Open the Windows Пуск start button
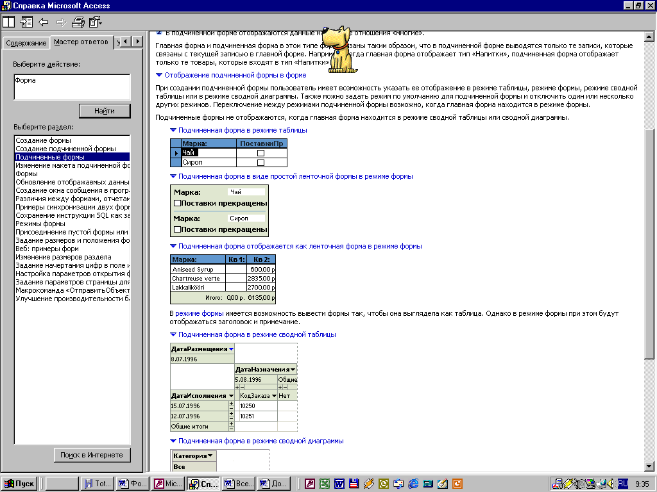 coord(19,484)
